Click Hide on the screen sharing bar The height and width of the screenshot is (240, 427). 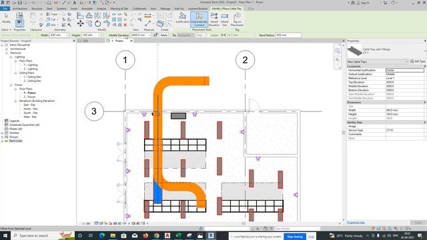coord(311,237)
